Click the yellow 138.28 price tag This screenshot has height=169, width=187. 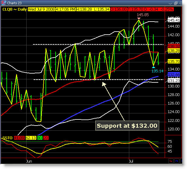point(174,51)
